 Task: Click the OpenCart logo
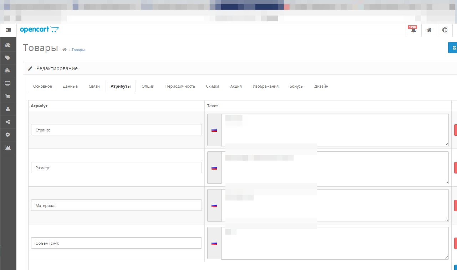(x=39, y=30)
